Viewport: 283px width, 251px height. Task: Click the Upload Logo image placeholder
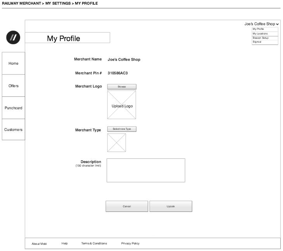click(122, 105)
